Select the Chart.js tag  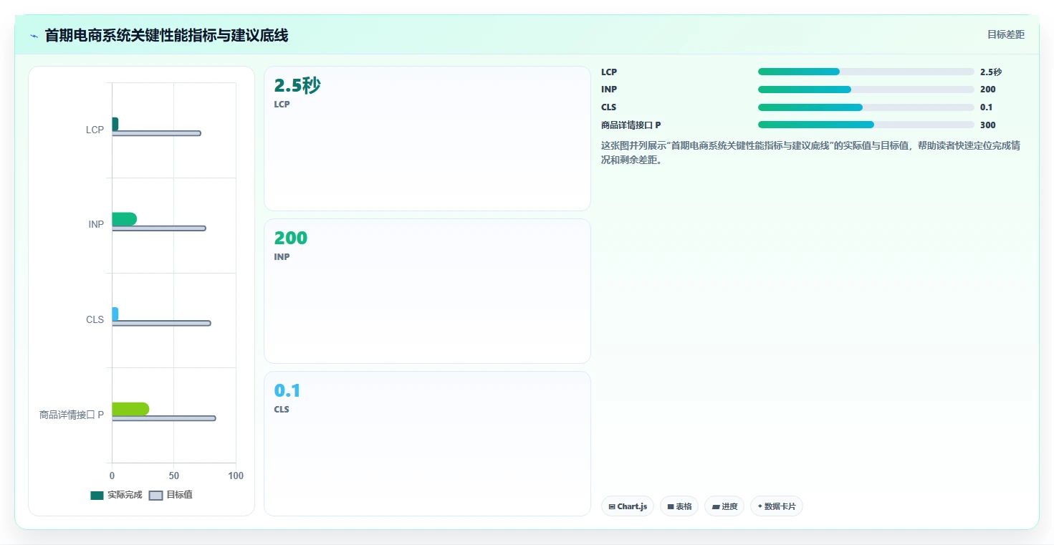click(628, 506)
